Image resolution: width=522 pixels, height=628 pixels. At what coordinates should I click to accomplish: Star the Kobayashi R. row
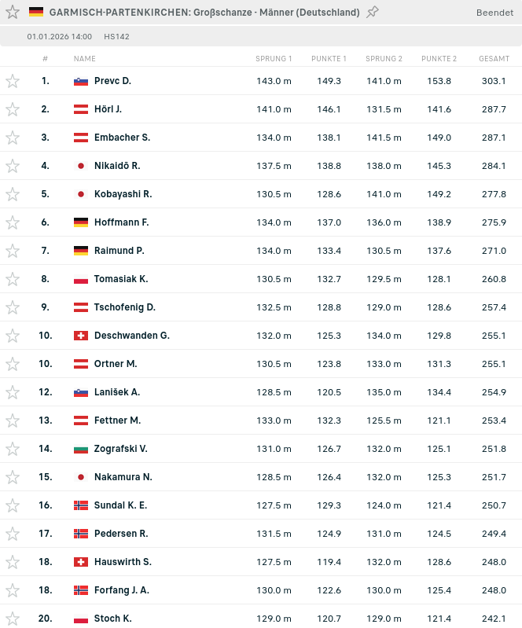(x=13, y=194)
